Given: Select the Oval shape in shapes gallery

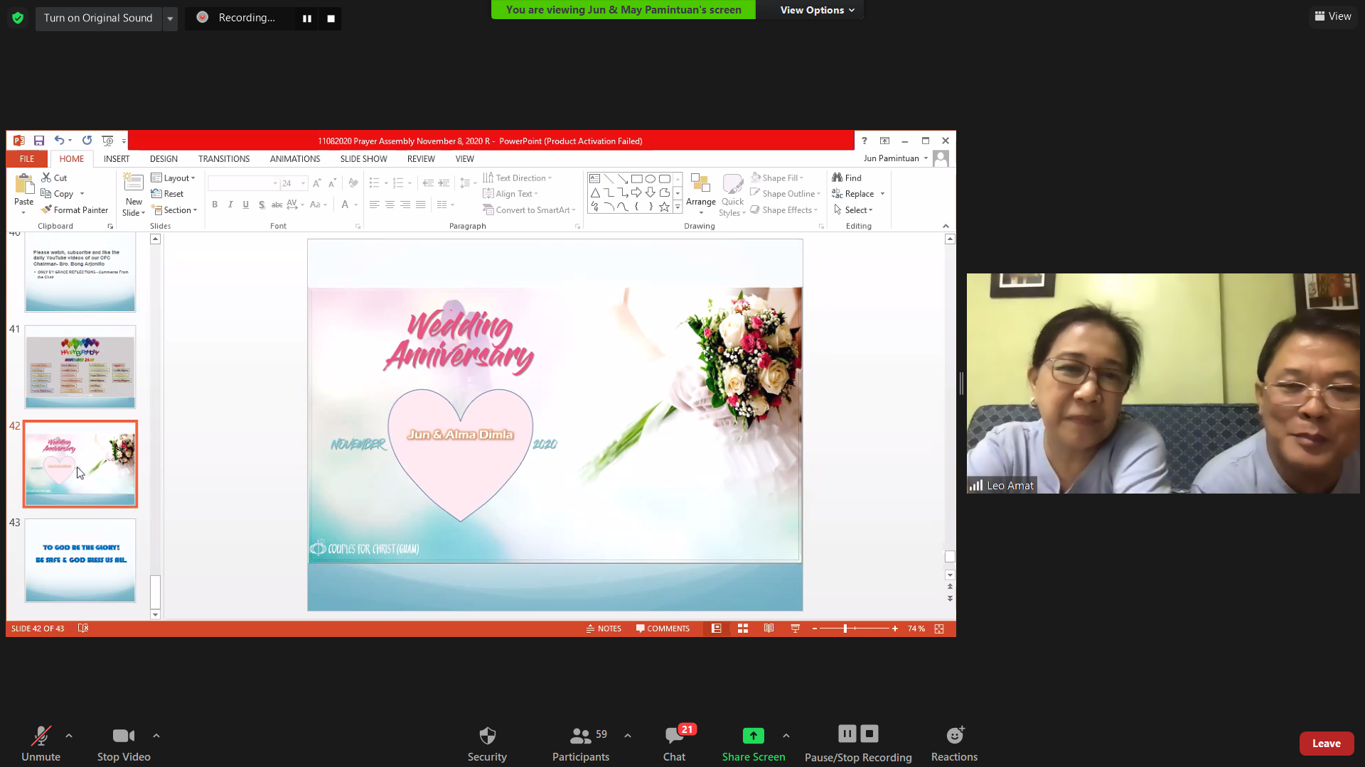Looking at the screenshot, I should [651, 178].
